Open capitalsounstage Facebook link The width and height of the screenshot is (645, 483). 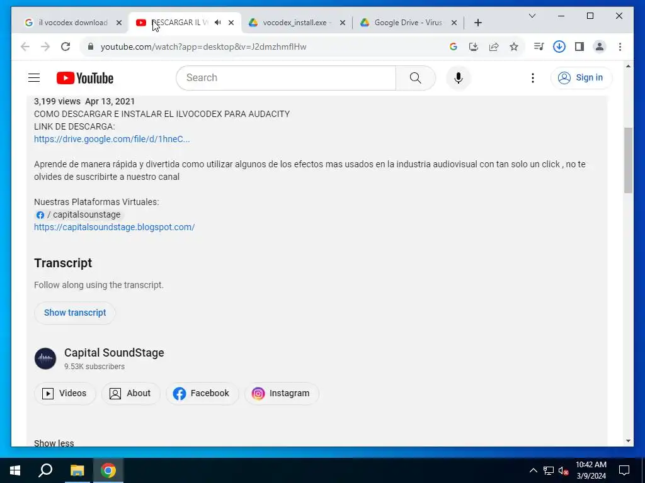[79, 215]
